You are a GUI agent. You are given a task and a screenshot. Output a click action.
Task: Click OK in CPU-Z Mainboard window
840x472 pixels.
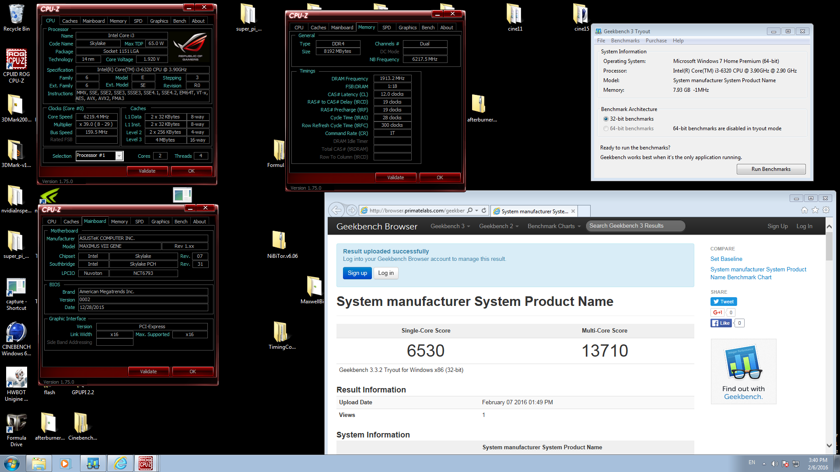pyautogui.click(x=192, y=371)
